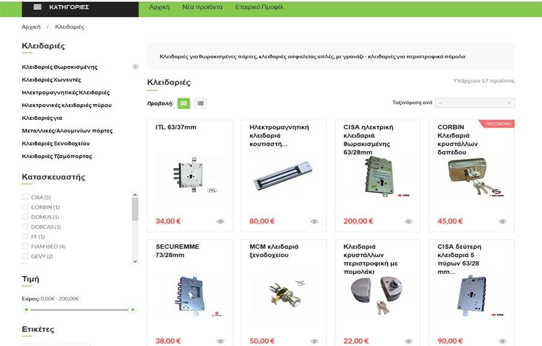Open CORBIN crystal lock product image

[x=472, y=177]
